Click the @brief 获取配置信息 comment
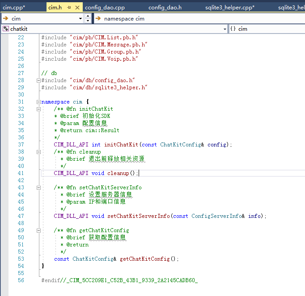The height and width of the screenshot is (296, 305). coord(93,238)
